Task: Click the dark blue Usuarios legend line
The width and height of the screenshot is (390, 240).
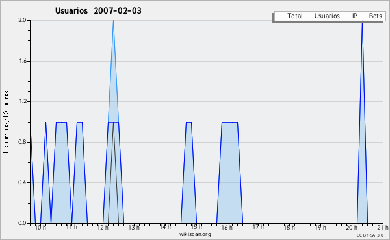Action: 308,16
